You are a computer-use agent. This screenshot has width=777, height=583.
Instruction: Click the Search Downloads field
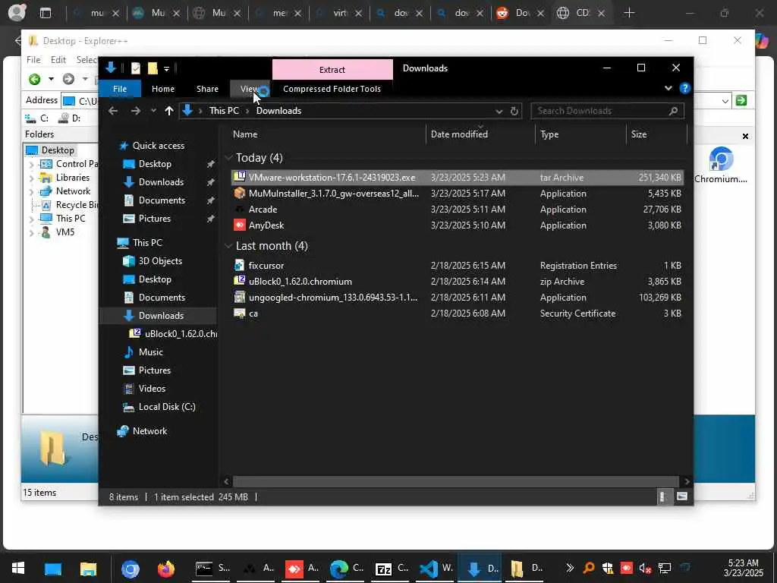coord(607,111)
